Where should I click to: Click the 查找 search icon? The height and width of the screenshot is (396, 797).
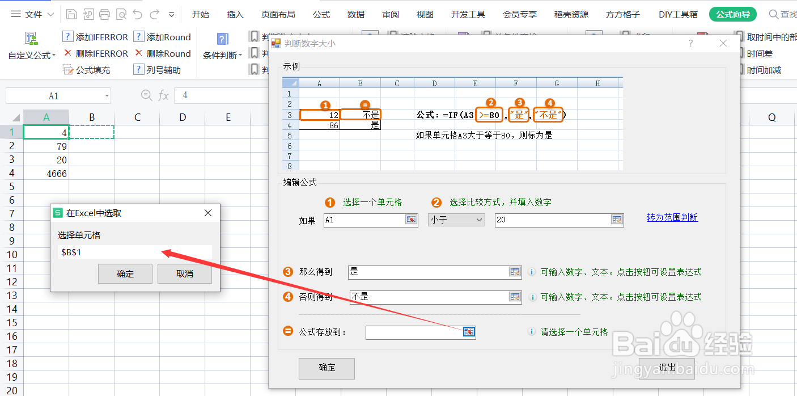tap(773, 14)
